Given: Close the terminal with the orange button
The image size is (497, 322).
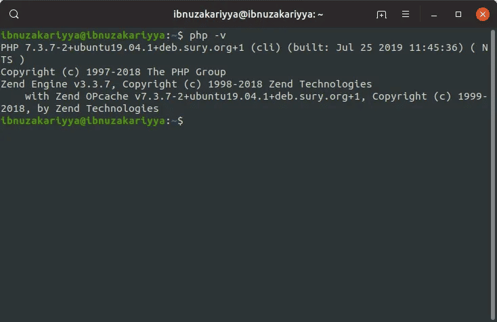Looking at the screenshot, I should pos(482,14).
